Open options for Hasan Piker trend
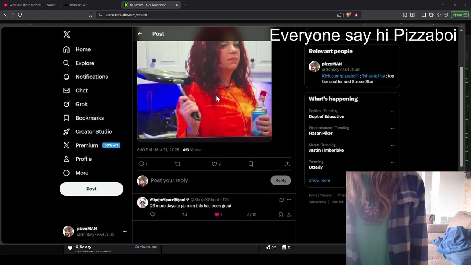The width and height of the screenshot is (471, 265). point(393,129)
